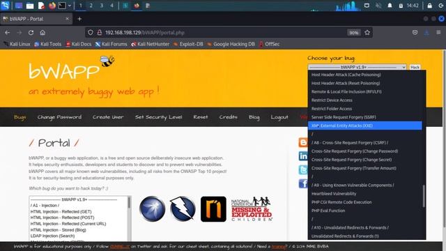Open the 14:42 clock in the panel

coord(413,6)
